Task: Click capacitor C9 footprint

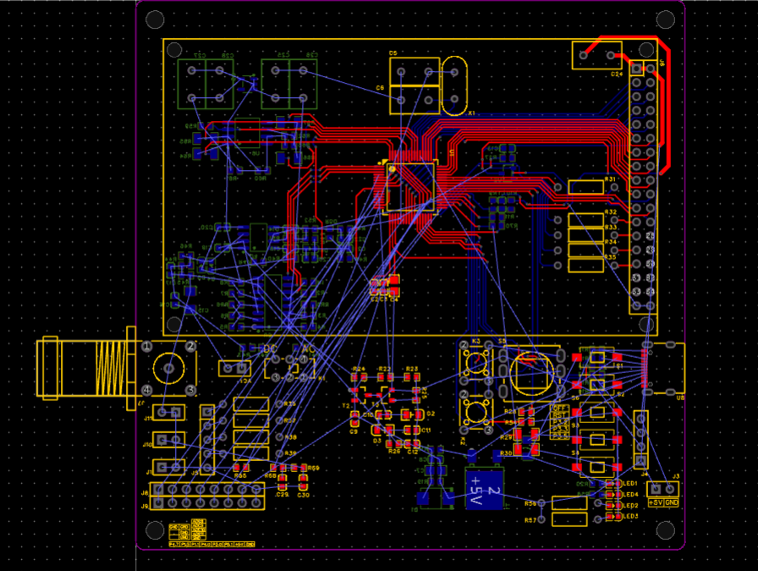Action: (x=354, y=419)
